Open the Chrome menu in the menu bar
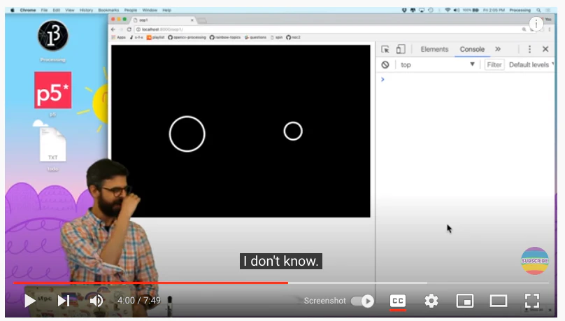Screen dimensions: 565x321 (28, 10)
